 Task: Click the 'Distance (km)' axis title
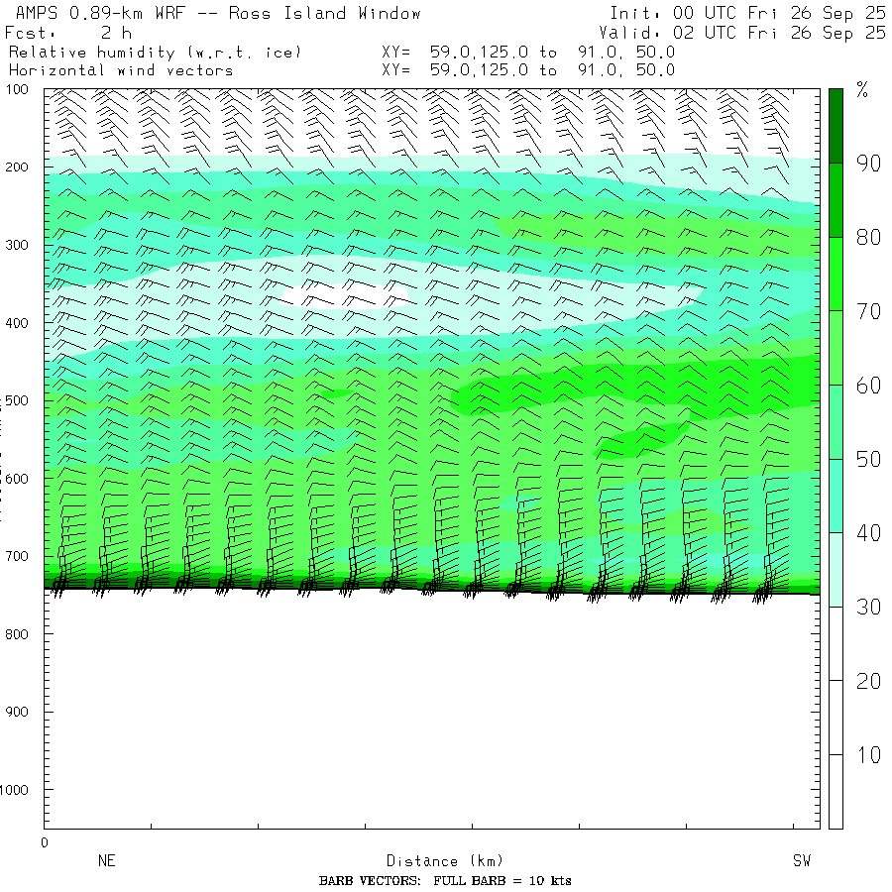point(445,861)
